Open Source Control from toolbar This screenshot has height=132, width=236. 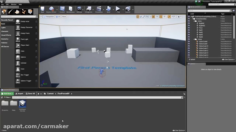(51, 10)
